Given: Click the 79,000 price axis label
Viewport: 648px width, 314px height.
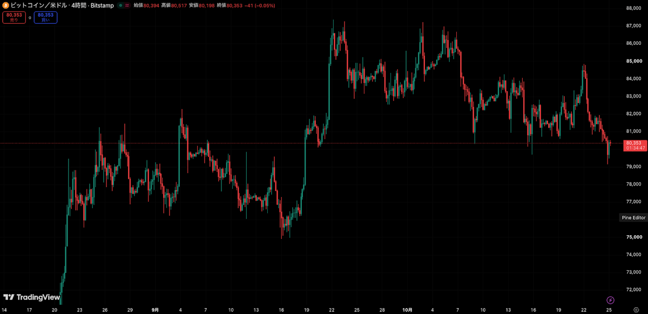Looking at the screenshot, I should point(633,167).
